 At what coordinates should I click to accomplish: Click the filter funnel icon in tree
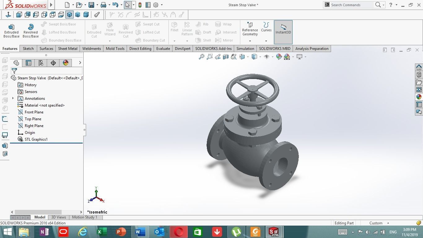point(14,71)
